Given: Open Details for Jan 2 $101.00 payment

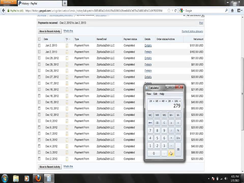Looking at the screenshot, I should [148, 45].
